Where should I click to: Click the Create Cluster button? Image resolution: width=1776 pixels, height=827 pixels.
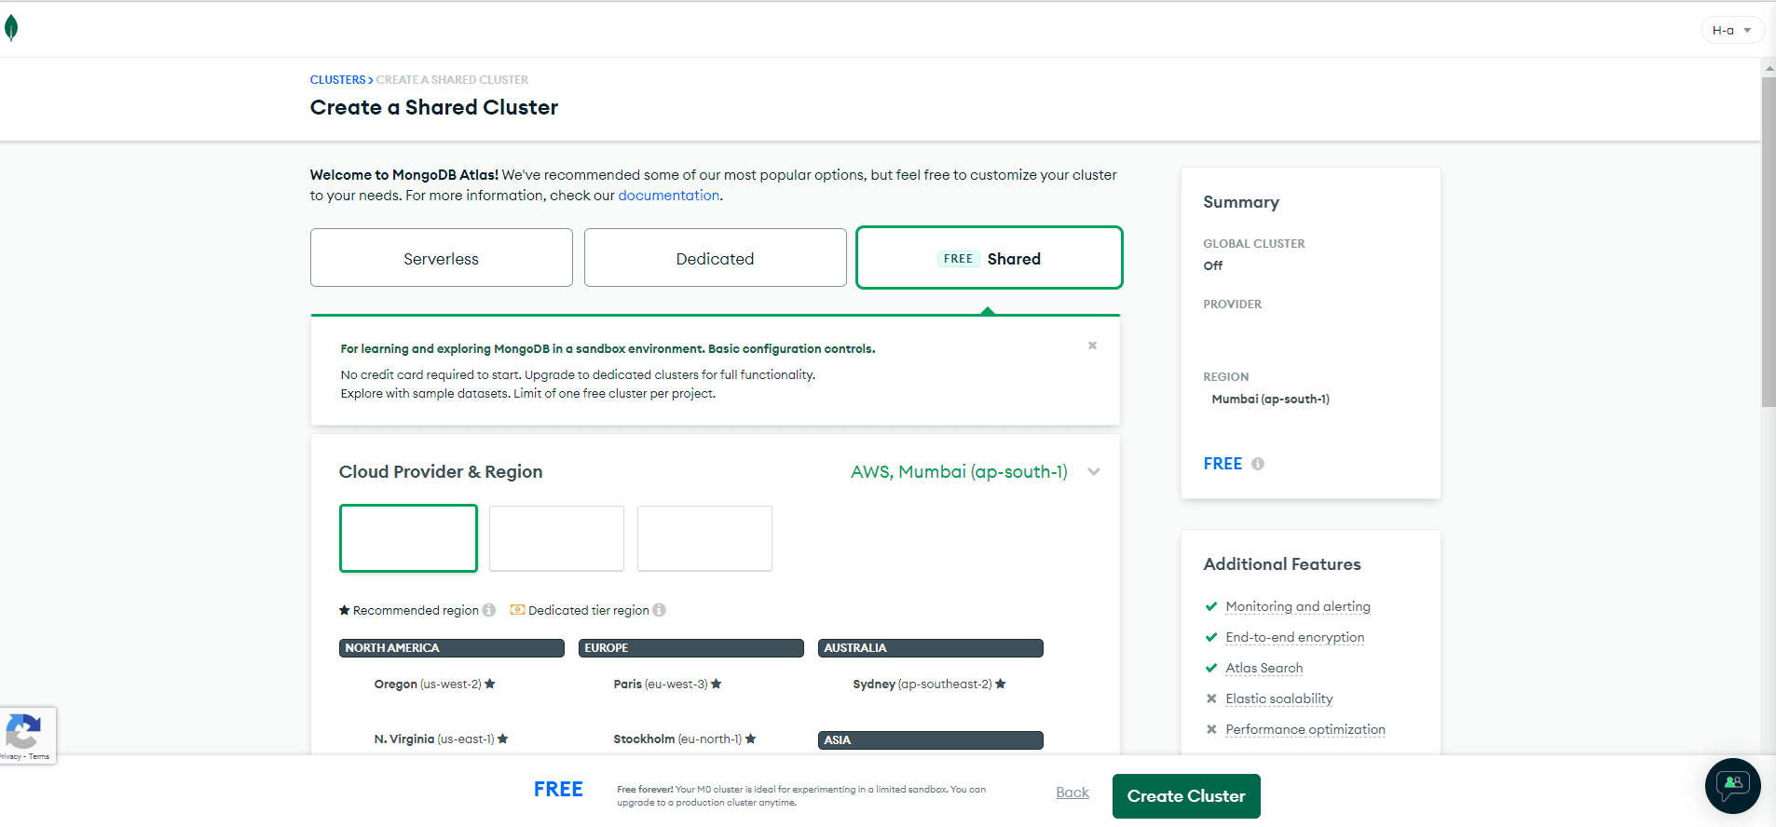pyautogui.click(x=1186, y=796)
